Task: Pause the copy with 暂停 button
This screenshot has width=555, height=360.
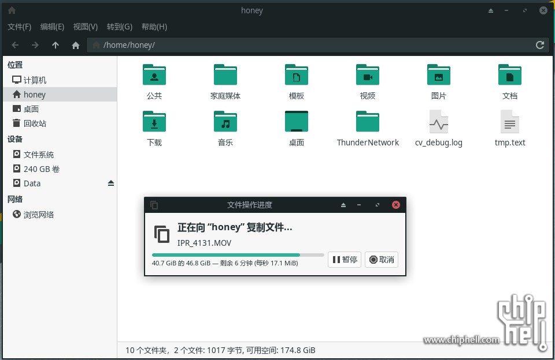Action: 345,260
